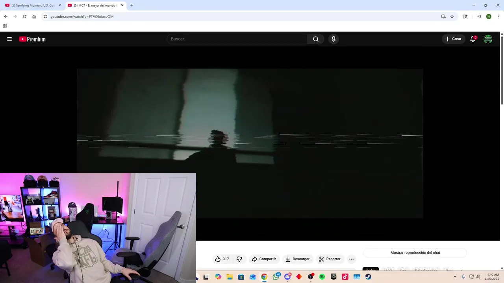Screen dimensions: 504x283
Task: Open the YouTube channel avatar menu
Action: coord(488,39)
